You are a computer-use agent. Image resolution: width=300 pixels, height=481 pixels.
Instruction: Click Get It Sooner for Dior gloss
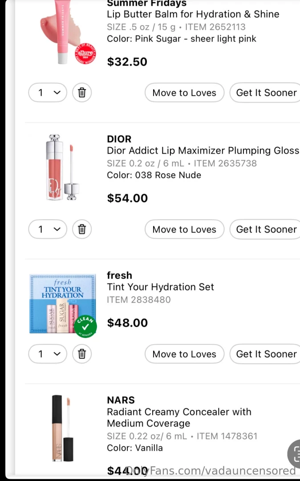pos(266,229)
